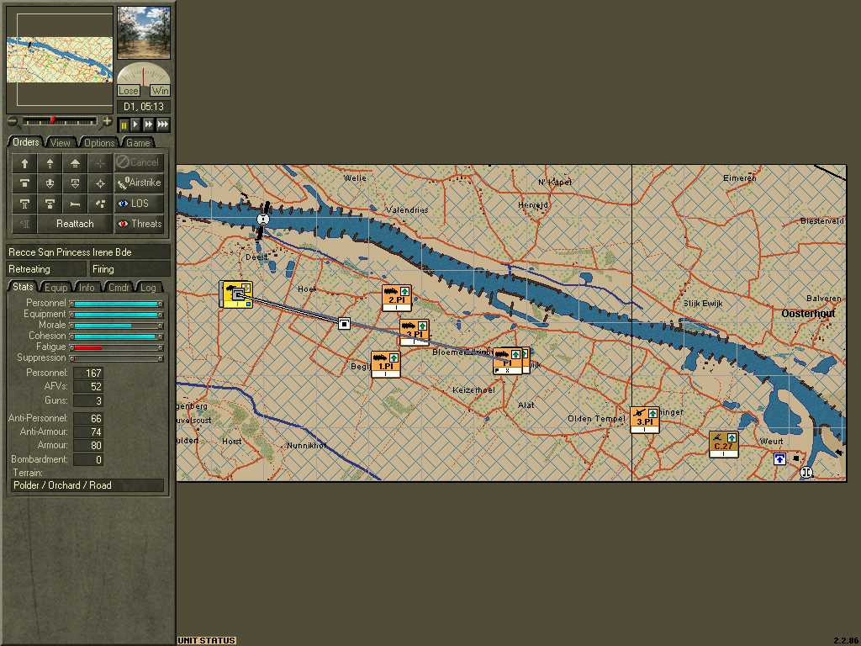Click the blue supply marker near Weurt

click(779, 458)
